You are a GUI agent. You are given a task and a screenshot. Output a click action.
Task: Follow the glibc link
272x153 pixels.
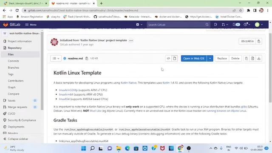[x=244, y=107]
